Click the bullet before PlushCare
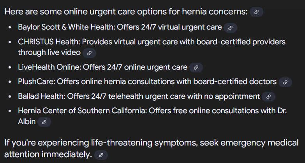This screenshot has width=305, height=163. click(x=10, y=82)
